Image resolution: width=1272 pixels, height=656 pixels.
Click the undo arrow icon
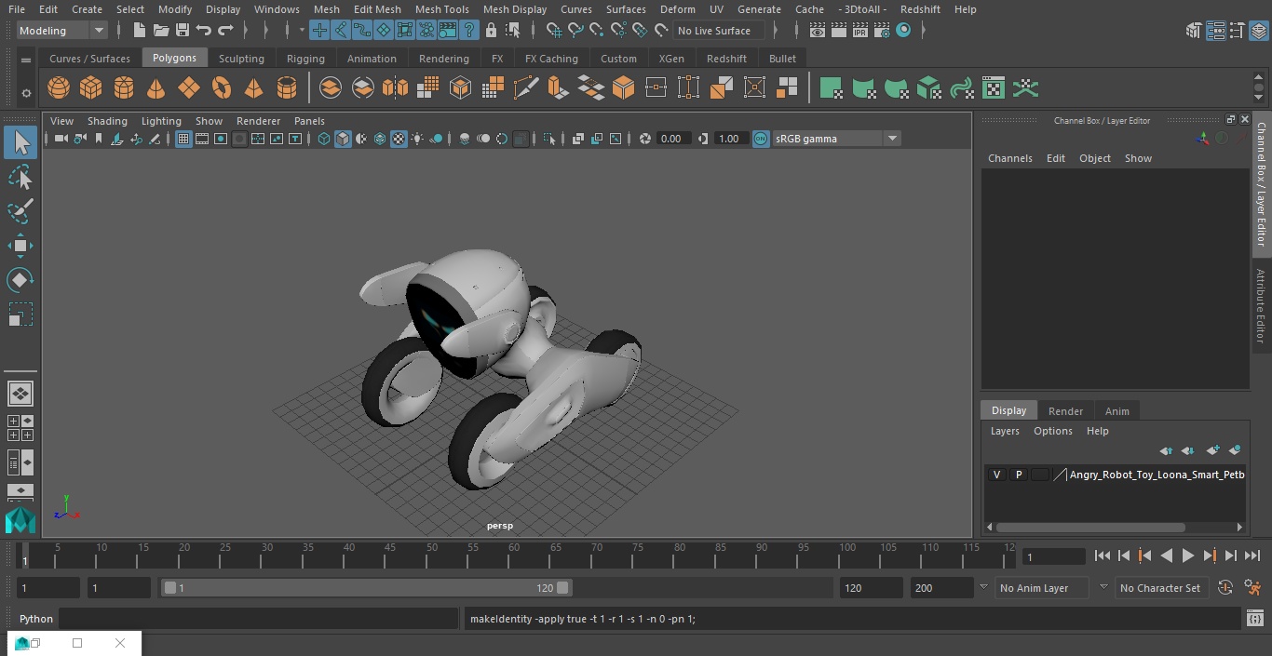pyautogui.click(x=204, y=31)
